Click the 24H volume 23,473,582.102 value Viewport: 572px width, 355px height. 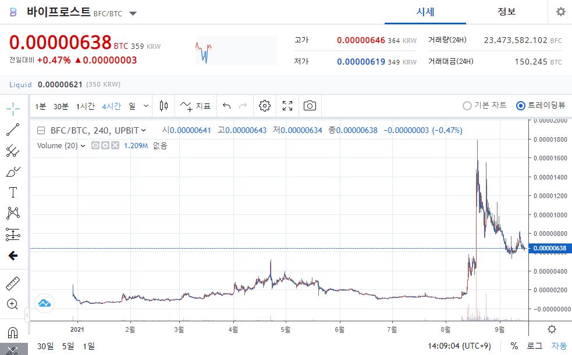[x=516, y=40]
